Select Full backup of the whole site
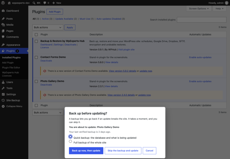230x159 pixels. (70, 141)
